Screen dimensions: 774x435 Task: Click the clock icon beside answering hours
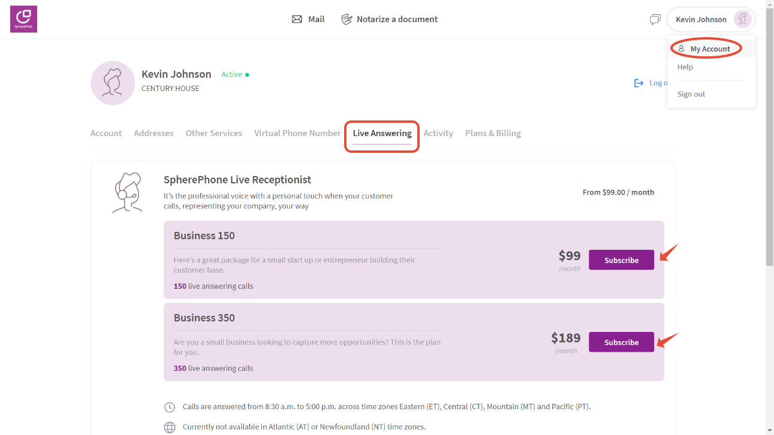point(170,407)
